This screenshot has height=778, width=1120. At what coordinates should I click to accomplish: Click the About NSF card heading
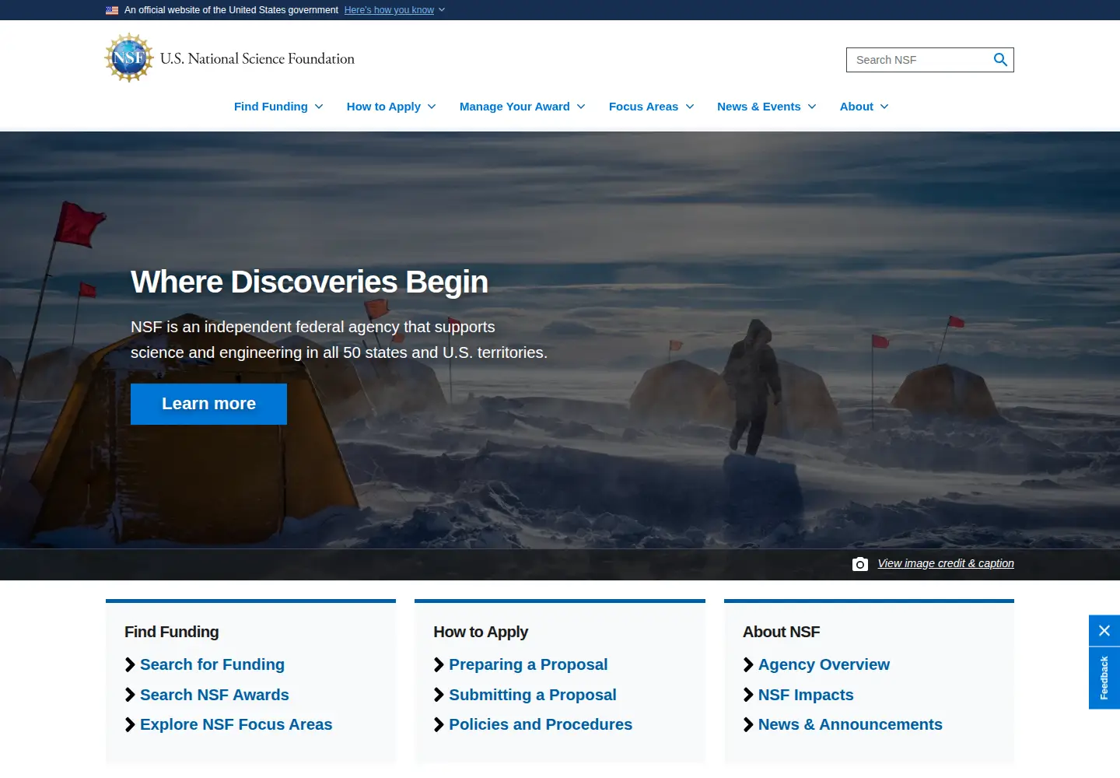(782, 632)
